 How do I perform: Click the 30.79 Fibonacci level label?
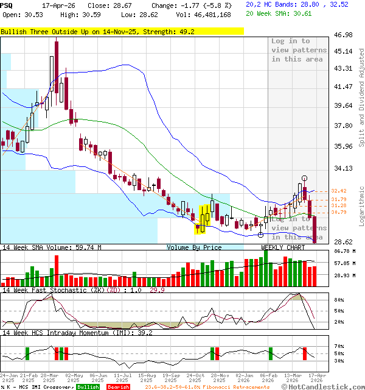(338, 212)
